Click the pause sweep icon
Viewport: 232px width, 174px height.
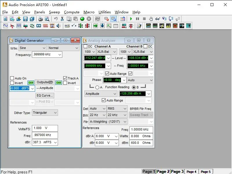tap(137, 19)
